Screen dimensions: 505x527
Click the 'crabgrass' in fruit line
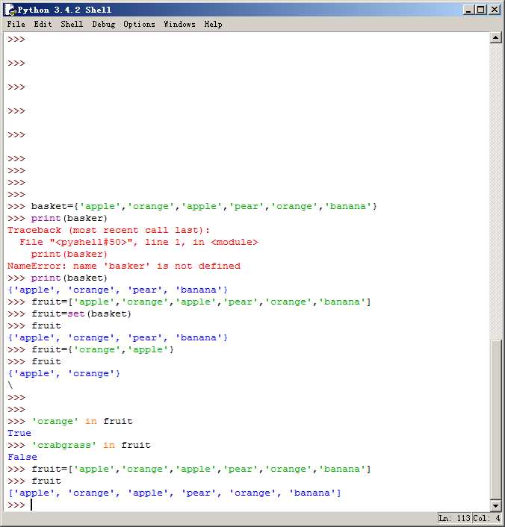[79, 445]
